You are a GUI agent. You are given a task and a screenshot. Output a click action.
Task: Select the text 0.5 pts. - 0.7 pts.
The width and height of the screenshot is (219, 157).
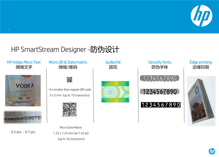(x=24, y=132)
